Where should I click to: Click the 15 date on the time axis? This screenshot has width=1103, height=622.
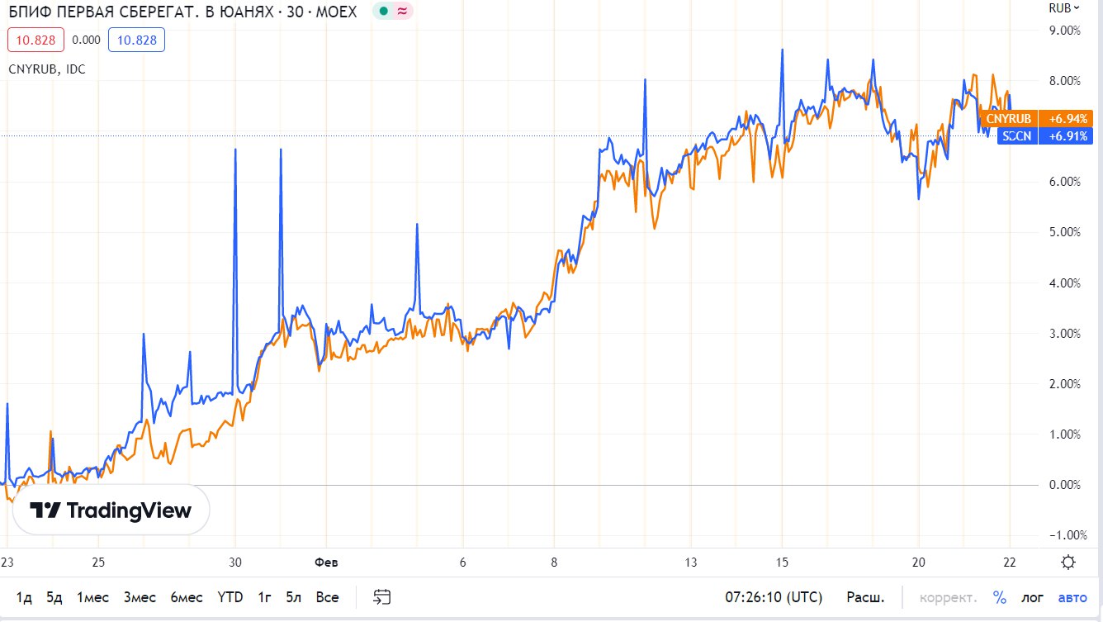click(782, 563)
